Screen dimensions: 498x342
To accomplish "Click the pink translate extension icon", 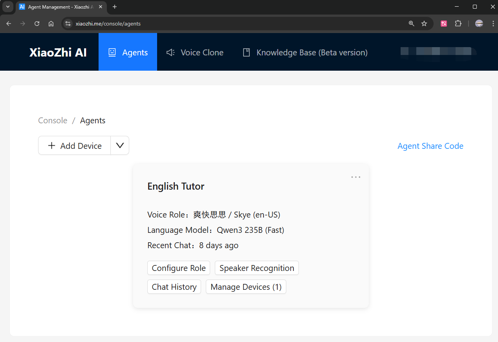I will [x=444, y=24].
